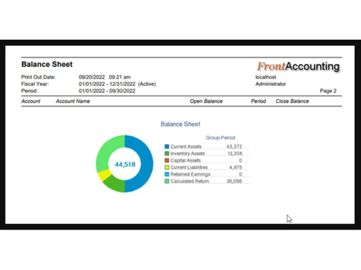Click the value 12,308
This screenshot has width=361, height=270.
(x=235, y=153)
